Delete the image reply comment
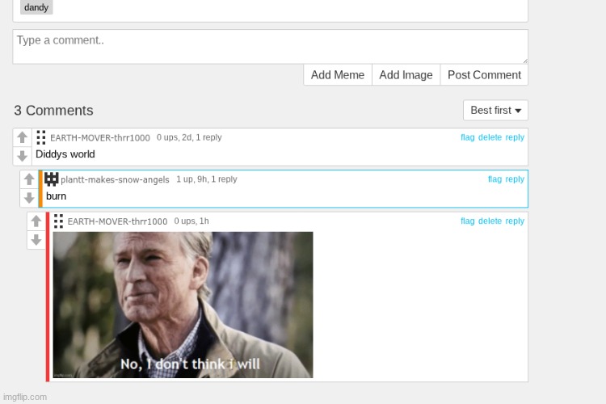 [490, 221]
